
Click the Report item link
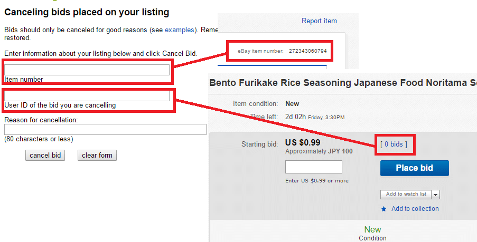(x=319, y=21)
